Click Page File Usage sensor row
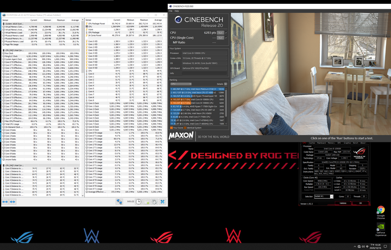Screen dimensions: 391x250 tap(41, 45)
